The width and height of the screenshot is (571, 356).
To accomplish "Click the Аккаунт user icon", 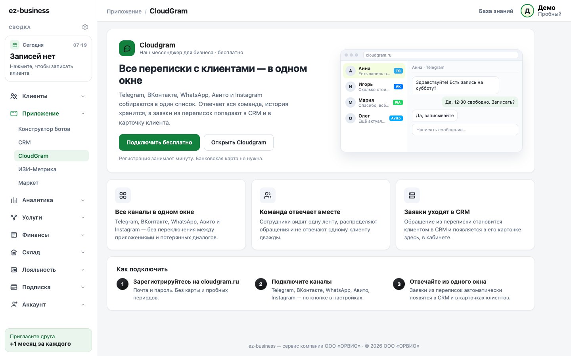I will click(14, 305).
